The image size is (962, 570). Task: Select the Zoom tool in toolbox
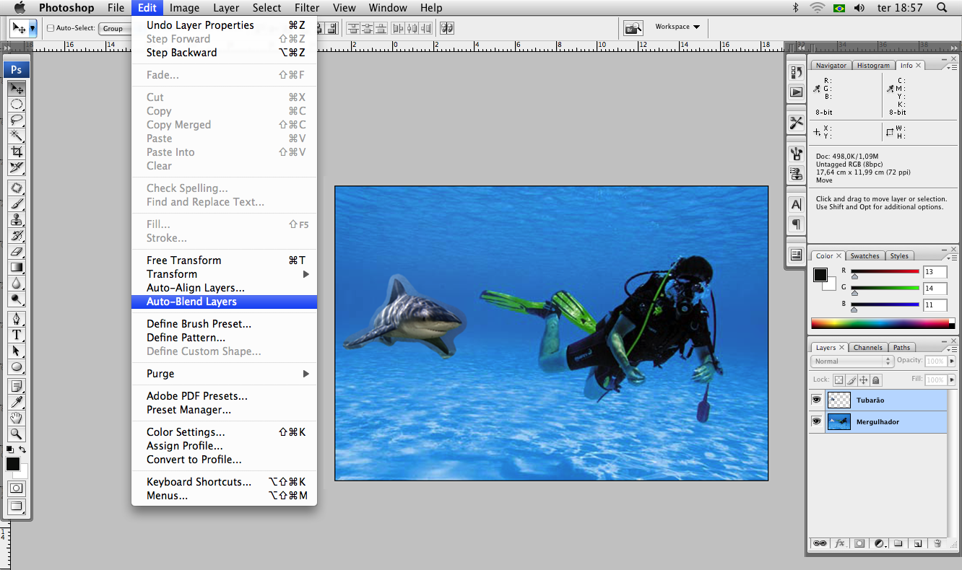17,434
